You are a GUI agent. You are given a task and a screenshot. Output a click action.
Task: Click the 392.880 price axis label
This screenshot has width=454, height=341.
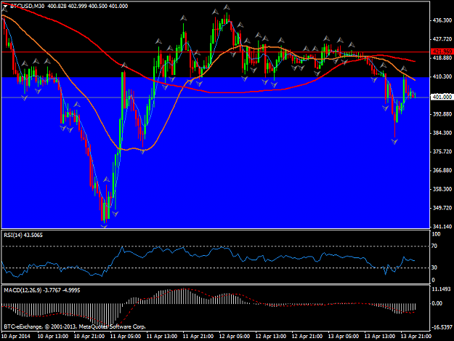point(442,114)
